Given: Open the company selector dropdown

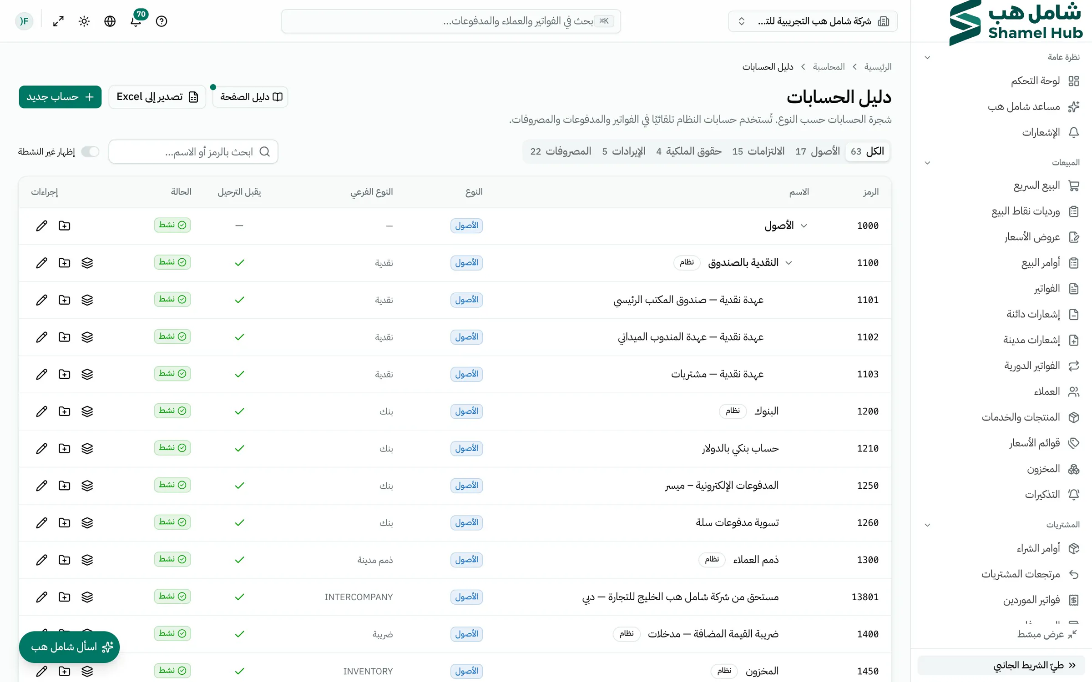Looking at the screenshot, I should (813, 21).
